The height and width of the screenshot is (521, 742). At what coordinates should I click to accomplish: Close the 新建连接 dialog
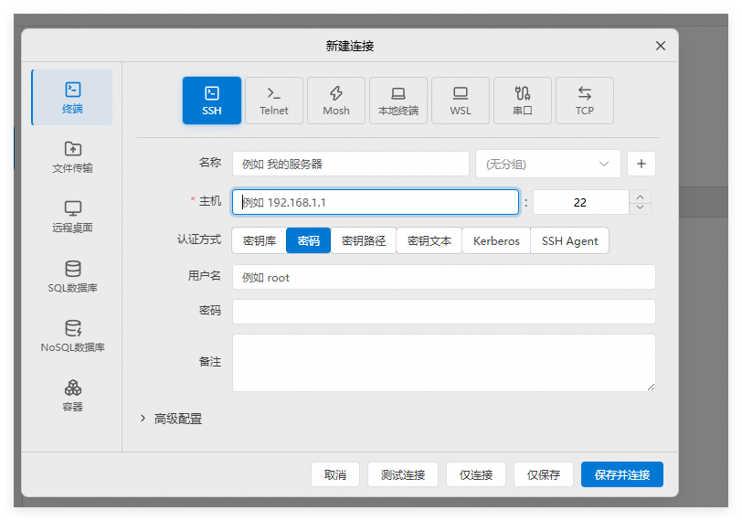[x=660, y=46]
